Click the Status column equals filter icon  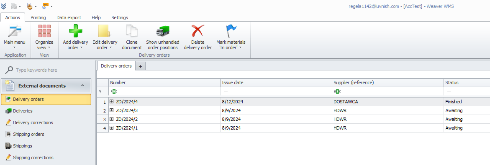[x=449, y=92]
